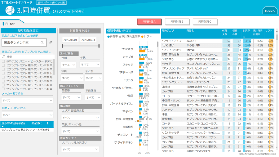Switch to the 同時併買 A tab
This screenshot has width=279, height=157.
(x=149, y=22)
